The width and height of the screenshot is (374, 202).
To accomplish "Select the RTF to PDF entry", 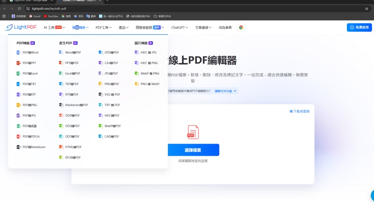I will click(x=69, y=94).
